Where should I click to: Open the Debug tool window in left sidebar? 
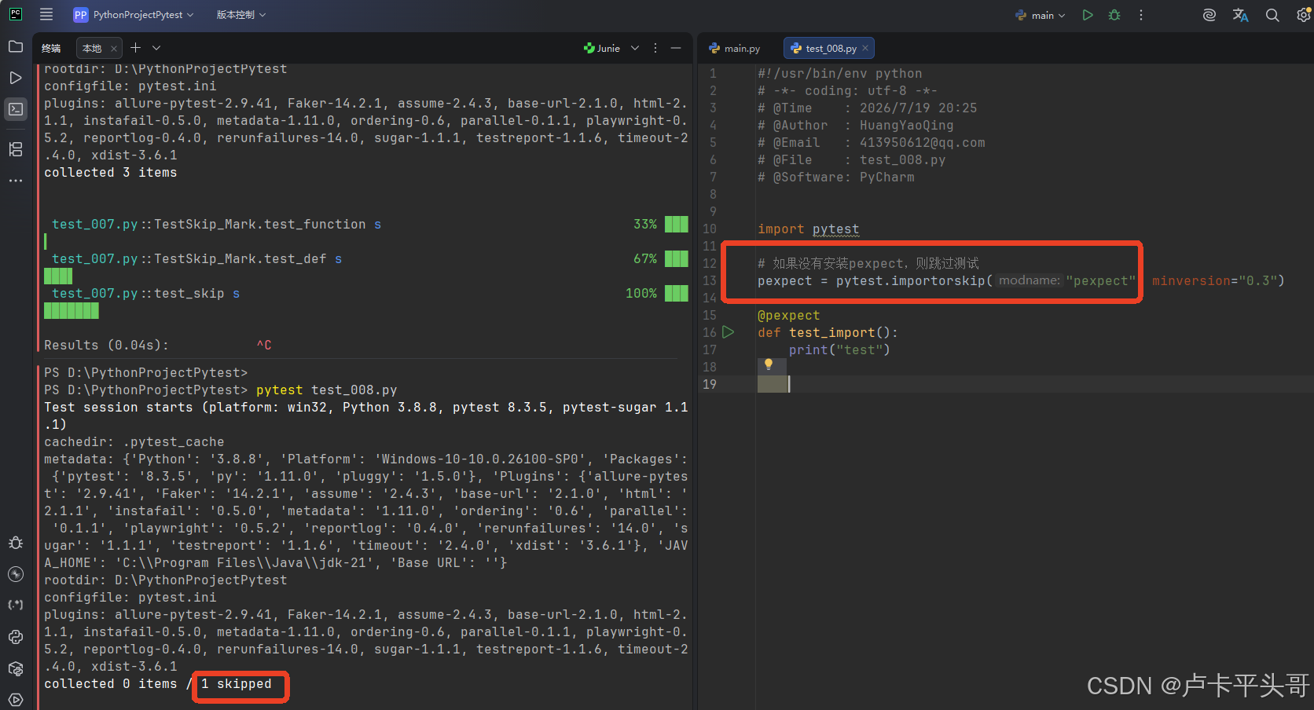click(x=16, y=543)
